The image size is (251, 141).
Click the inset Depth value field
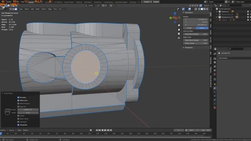28,112
